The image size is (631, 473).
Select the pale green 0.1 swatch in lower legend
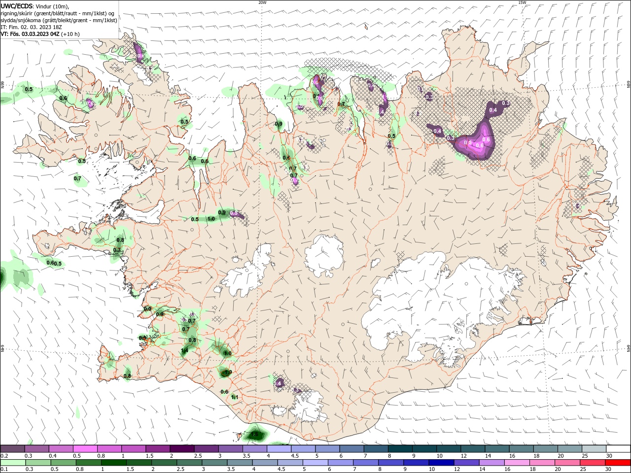click(x=13, y=463)
